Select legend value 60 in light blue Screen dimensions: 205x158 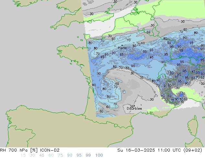(x=51, y=155)
